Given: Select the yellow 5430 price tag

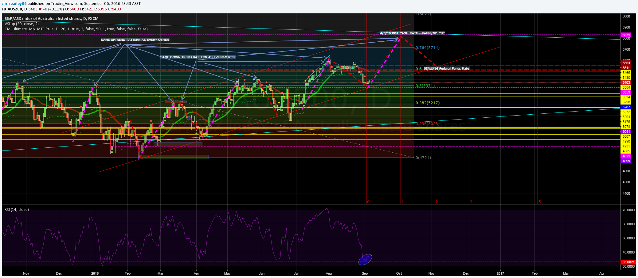Looking at the screenshot, I should 626,78.
